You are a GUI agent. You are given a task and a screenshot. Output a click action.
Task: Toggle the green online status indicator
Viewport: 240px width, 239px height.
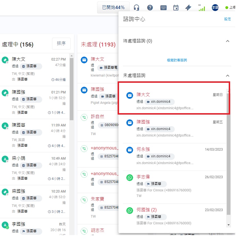227,8
